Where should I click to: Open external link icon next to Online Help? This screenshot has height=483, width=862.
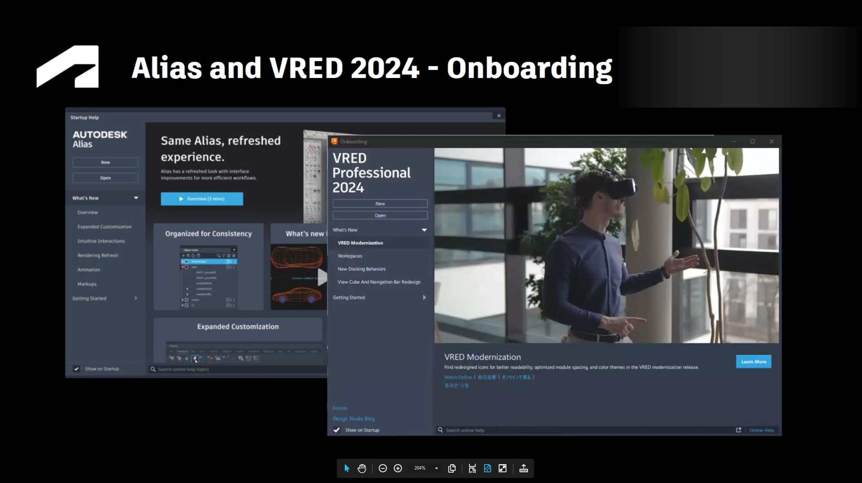pos(738,430)
